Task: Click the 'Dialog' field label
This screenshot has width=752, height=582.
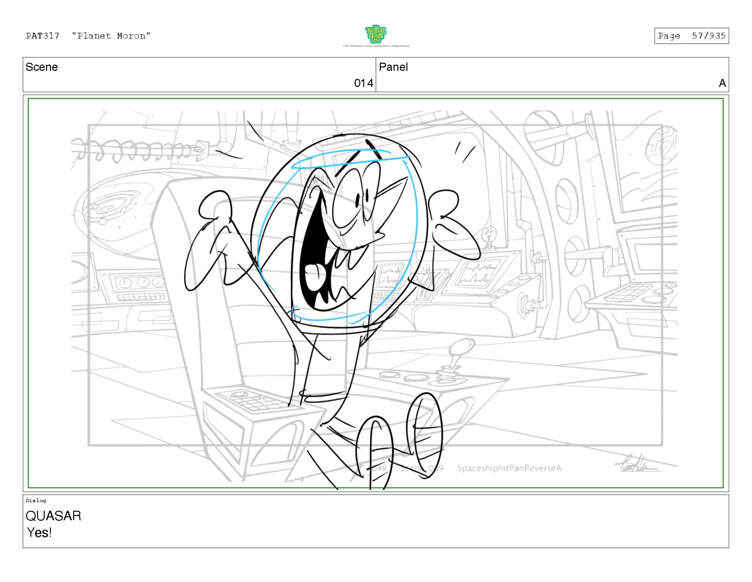Action: point(36,500)
